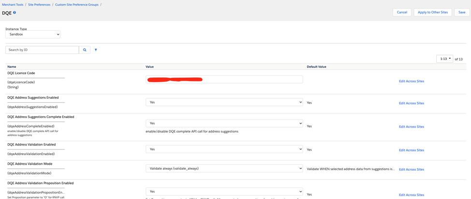Viewport: 471px width, 199px height.
Task: Open the DQE help question mark icon
Action: (14, 13)
